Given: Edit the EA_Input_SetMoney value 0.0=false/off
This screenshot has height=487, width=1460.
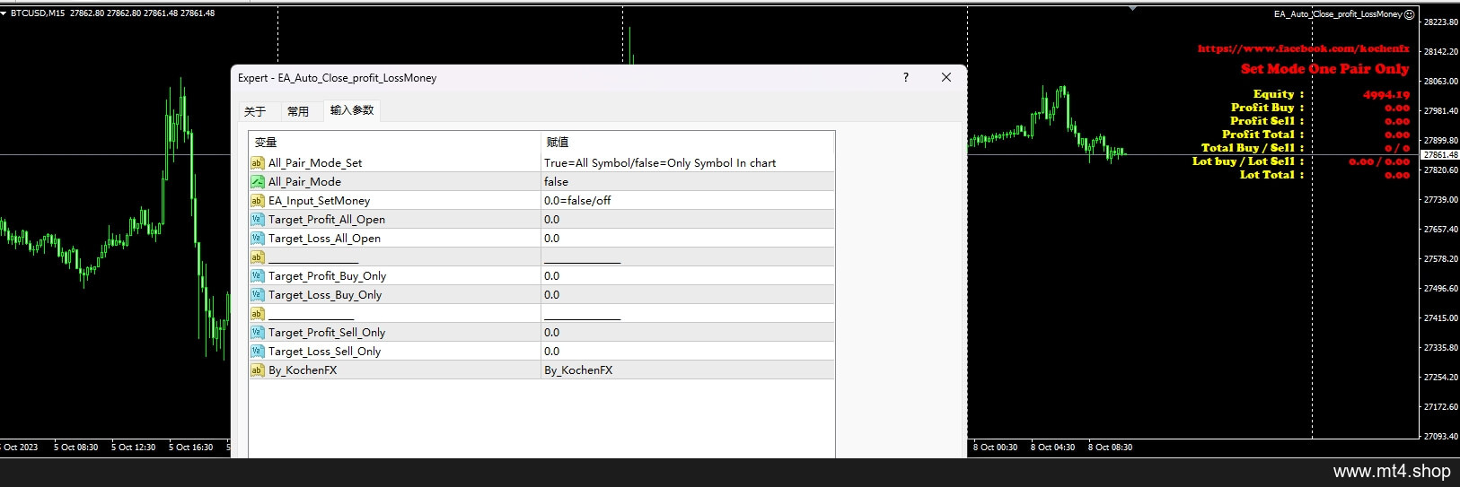Looking at the screenshot, I should (x=688, y=201).
